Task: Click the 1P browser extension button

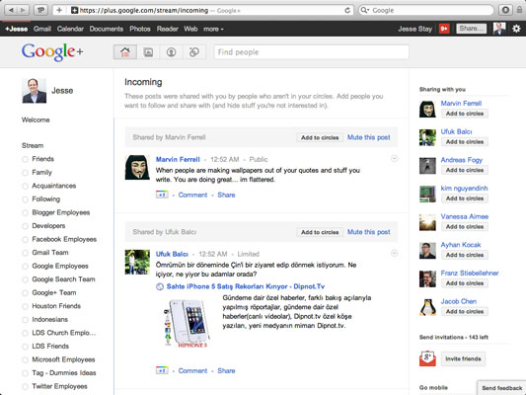Action: pyautogui.click(x=40, y=10)
